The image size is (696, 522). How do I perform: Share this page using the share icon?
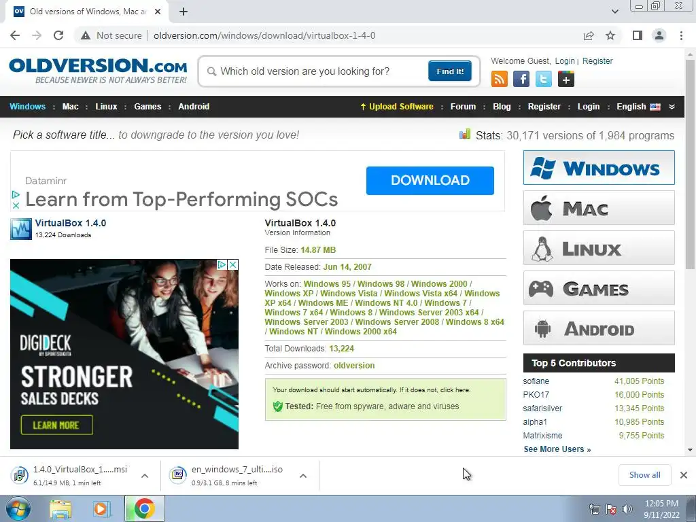(588, 35)
